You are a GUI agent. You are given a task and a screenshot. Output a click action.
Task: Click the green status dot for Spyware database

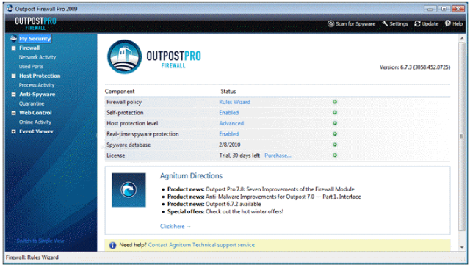click(x=335, y=145)
